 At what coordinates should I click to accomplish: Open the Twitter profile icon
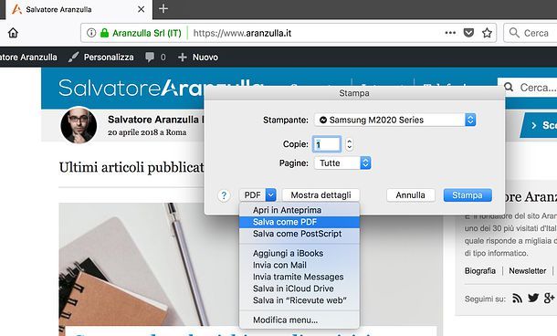pos(533,298)
